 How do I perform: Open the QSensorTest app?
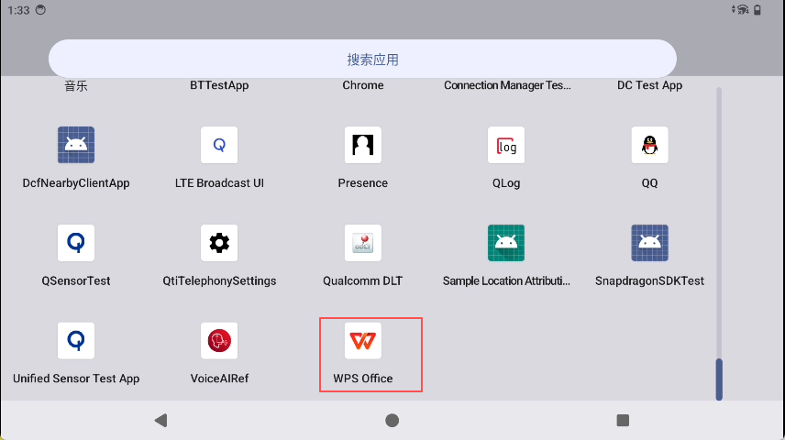(x=76, y=244)
